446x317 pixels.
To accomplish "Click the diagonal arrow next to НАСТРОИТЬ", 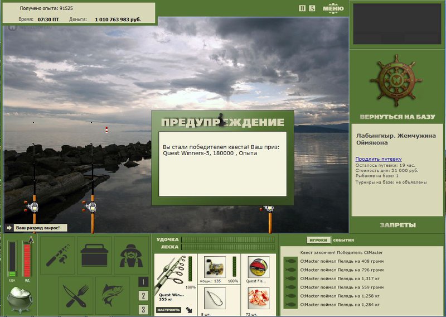I will click(x=189, y=310).
